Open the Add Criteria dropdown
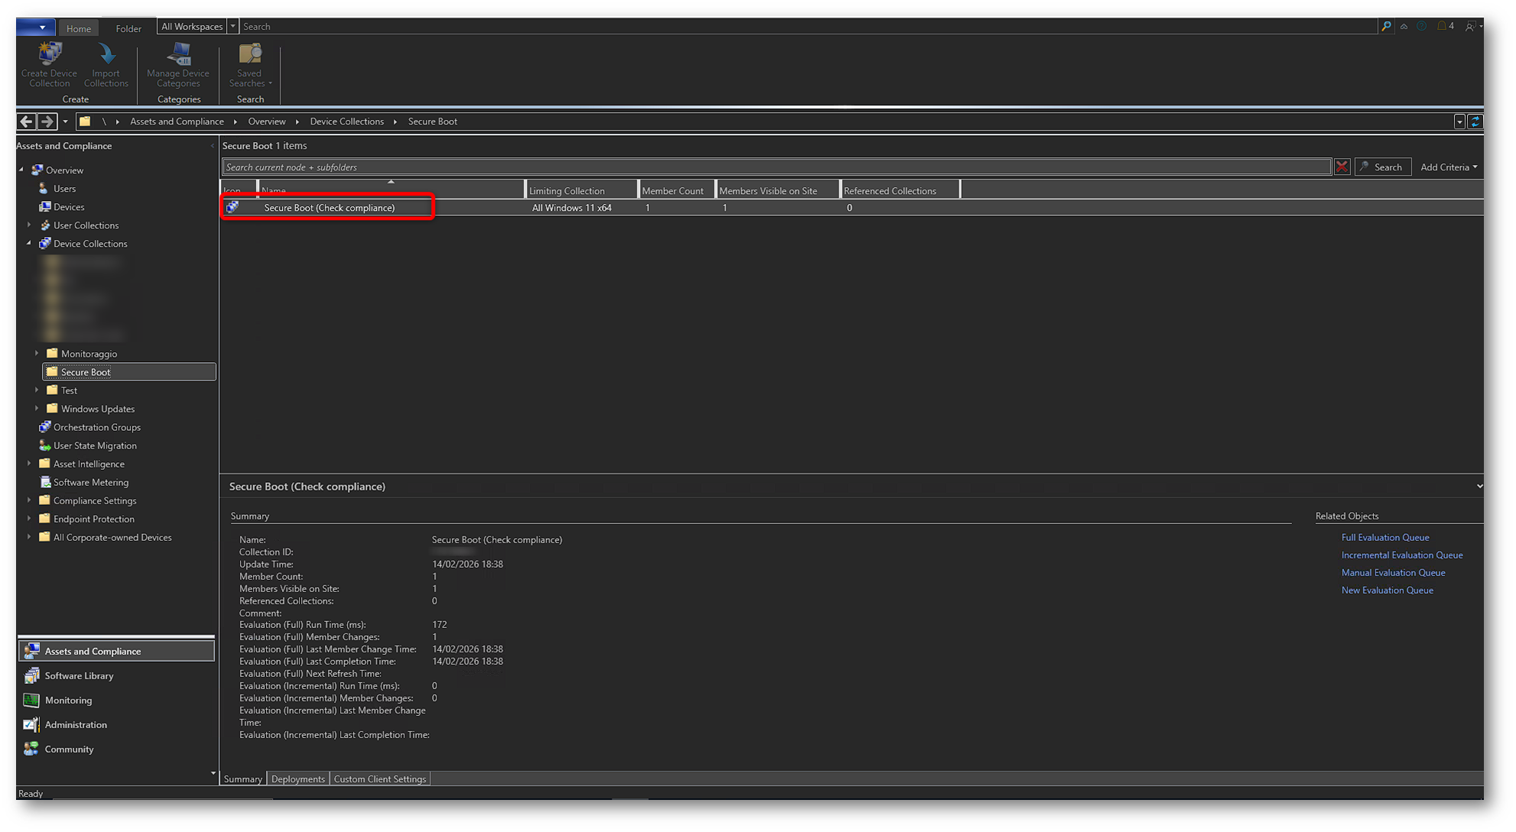This screenshot has width=1516, height=832. (x=1448, y=167)
